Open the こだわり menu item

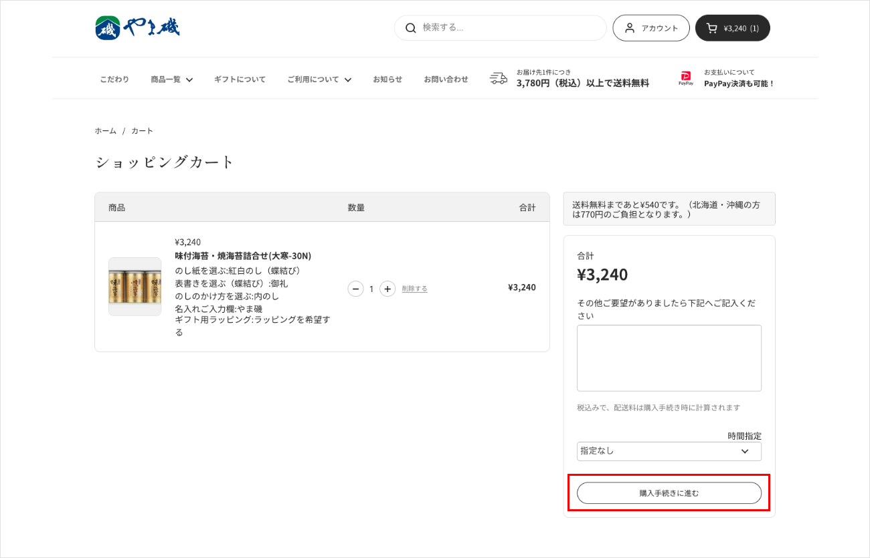point(114,80)
